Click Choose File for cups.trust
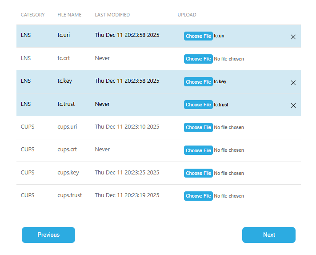This screenshot has height=255, width=316. click(x=198, y=196)
